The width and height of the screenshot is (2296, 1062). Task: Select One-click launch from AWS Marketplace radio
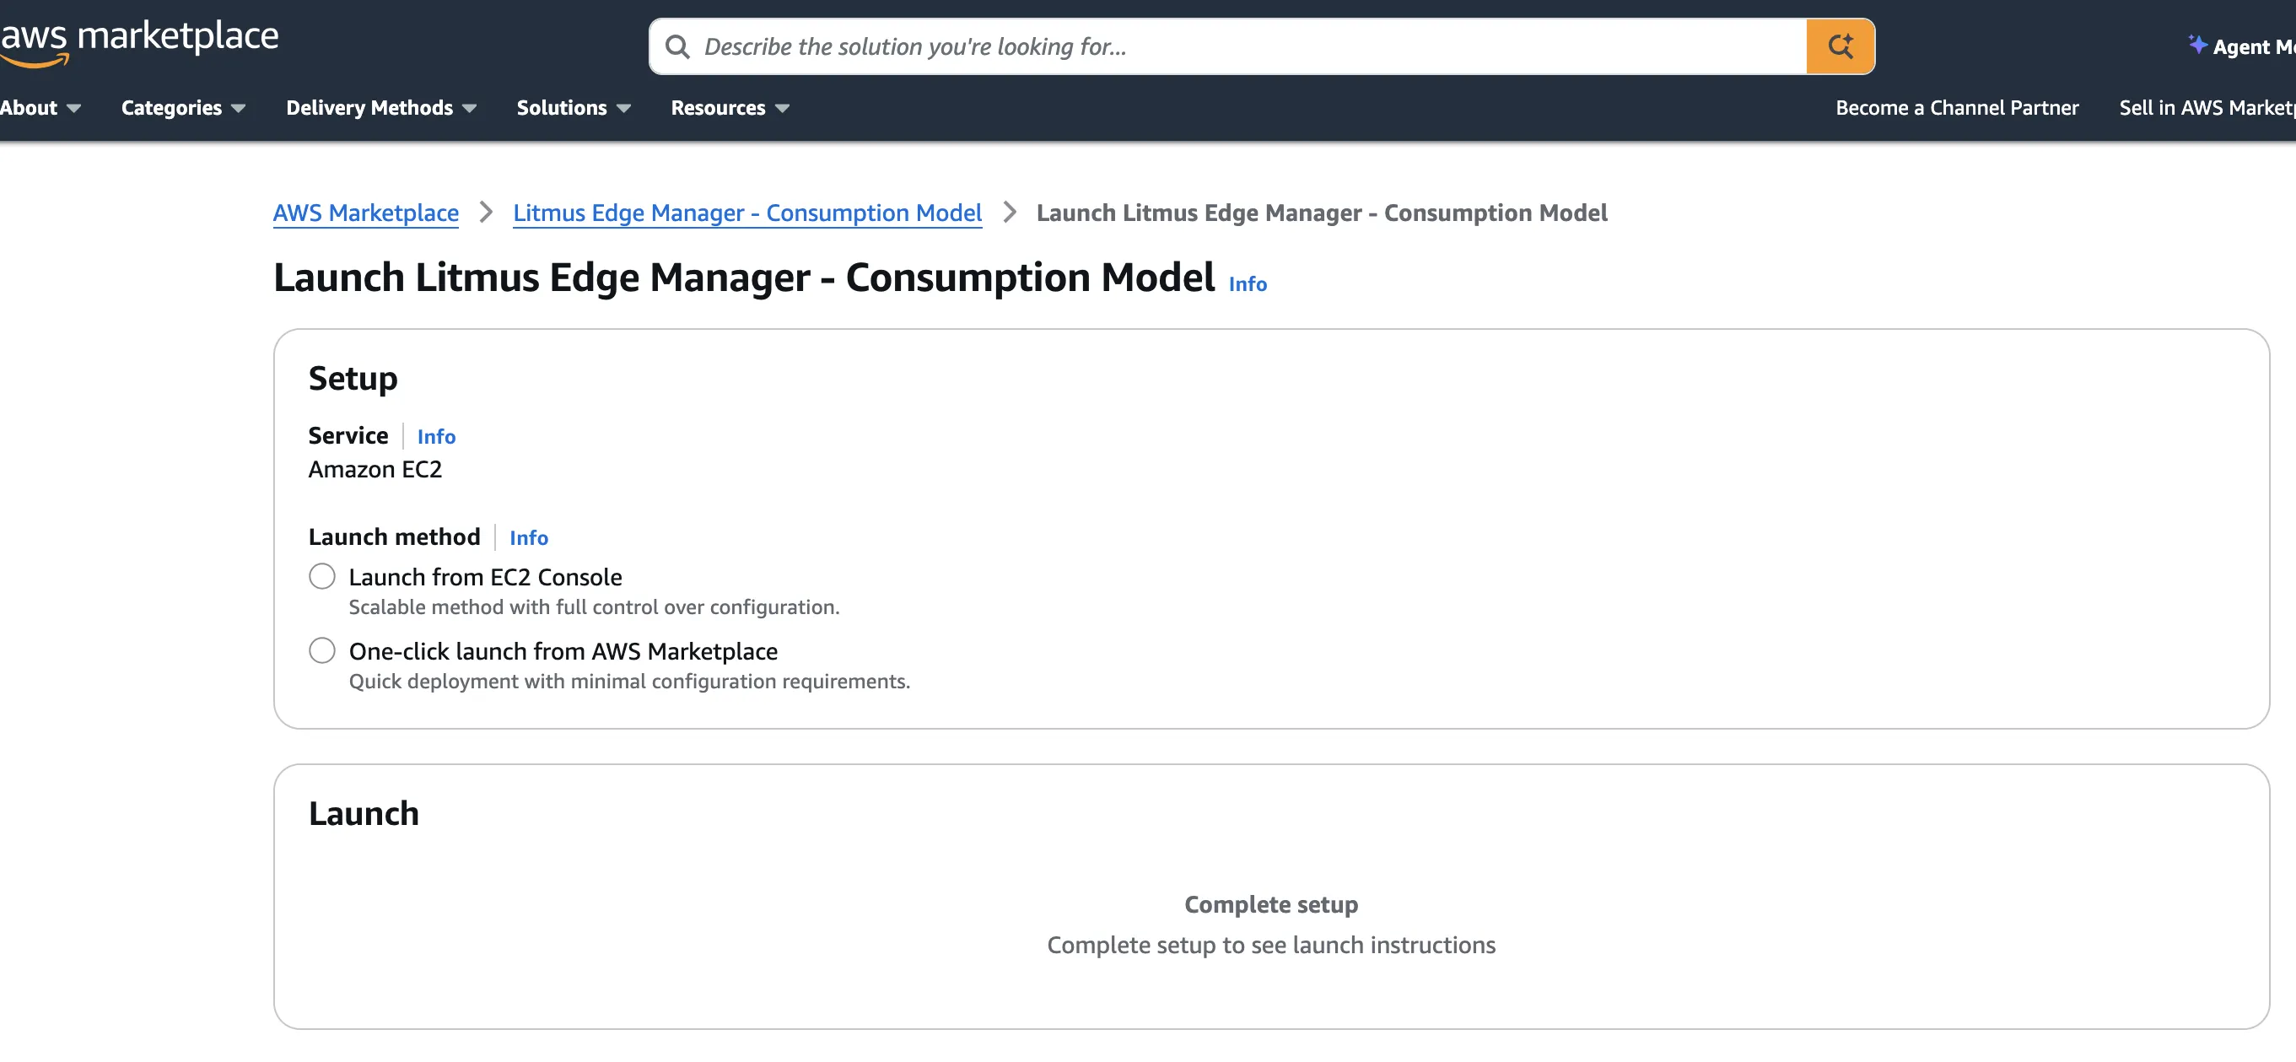321,650
